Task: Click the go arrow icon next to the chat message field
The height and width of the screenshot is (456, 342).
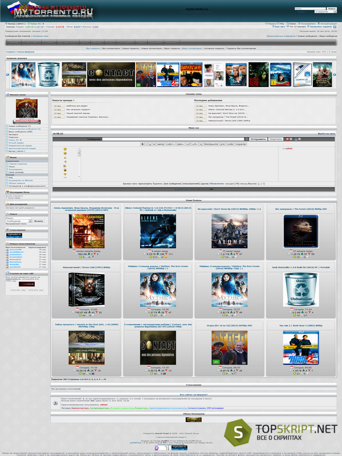Action: pos(246,139)
